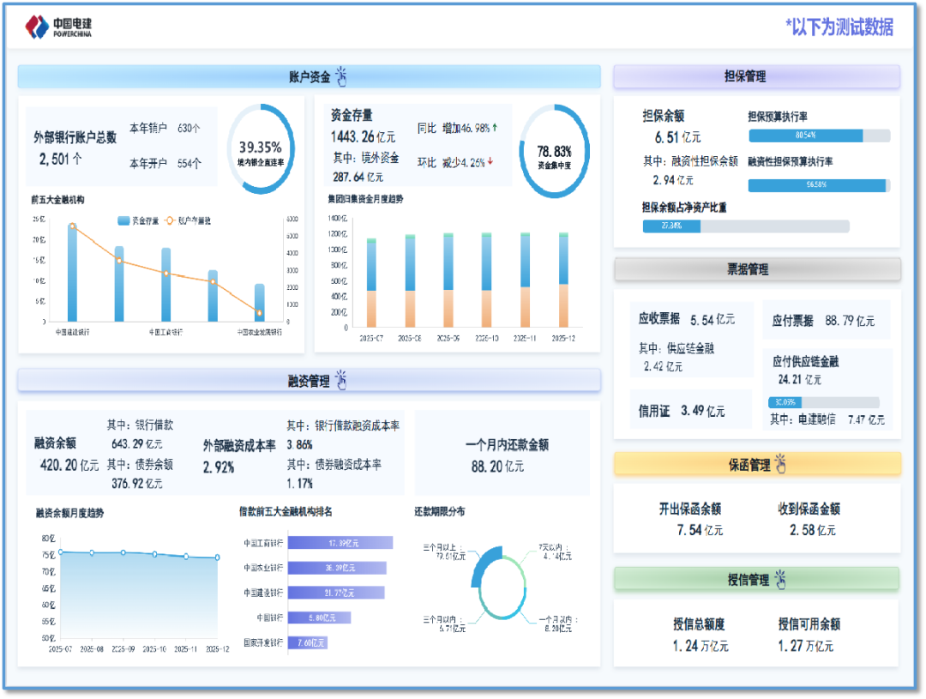This screenshot has height=699, width=926.
Task: Open the 账户资金 section header
Action: [309, 77]
